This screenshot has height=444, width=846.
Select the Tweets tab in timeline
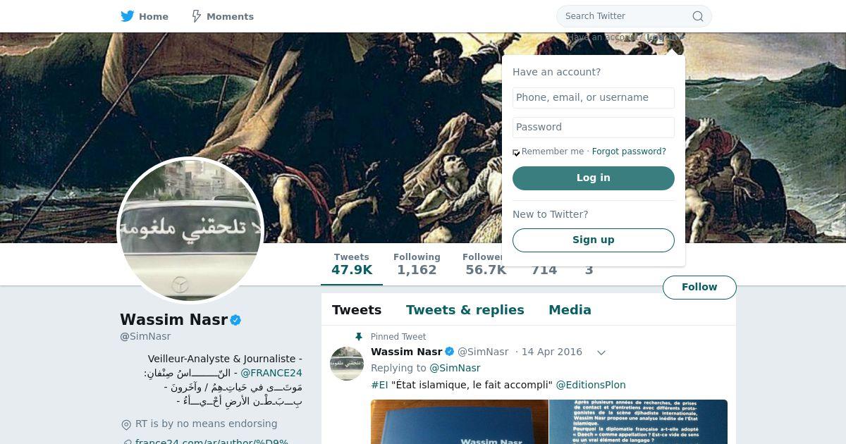pos(357,310)
